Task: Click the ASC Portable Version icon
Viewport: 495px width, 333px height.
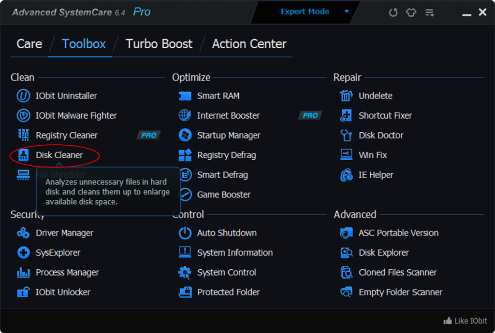Action: (x=346, y=233)
